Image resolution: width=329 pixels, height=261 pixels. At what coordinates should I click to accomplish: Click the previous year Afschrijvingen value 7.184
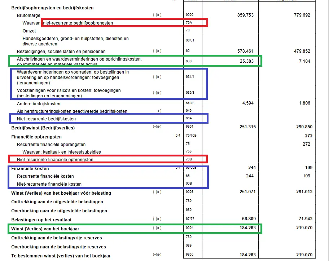pyautogui.click(x=304, y=61)
